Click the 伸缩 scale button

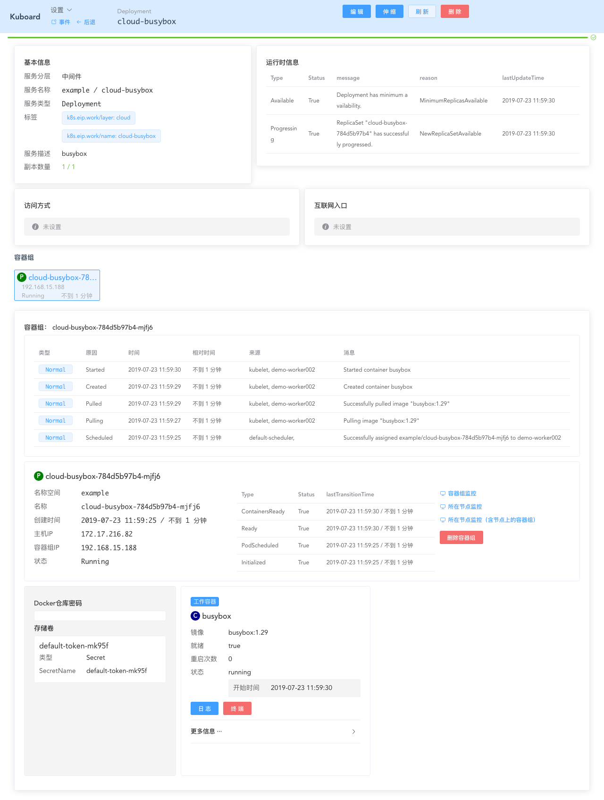coord(389,11)
